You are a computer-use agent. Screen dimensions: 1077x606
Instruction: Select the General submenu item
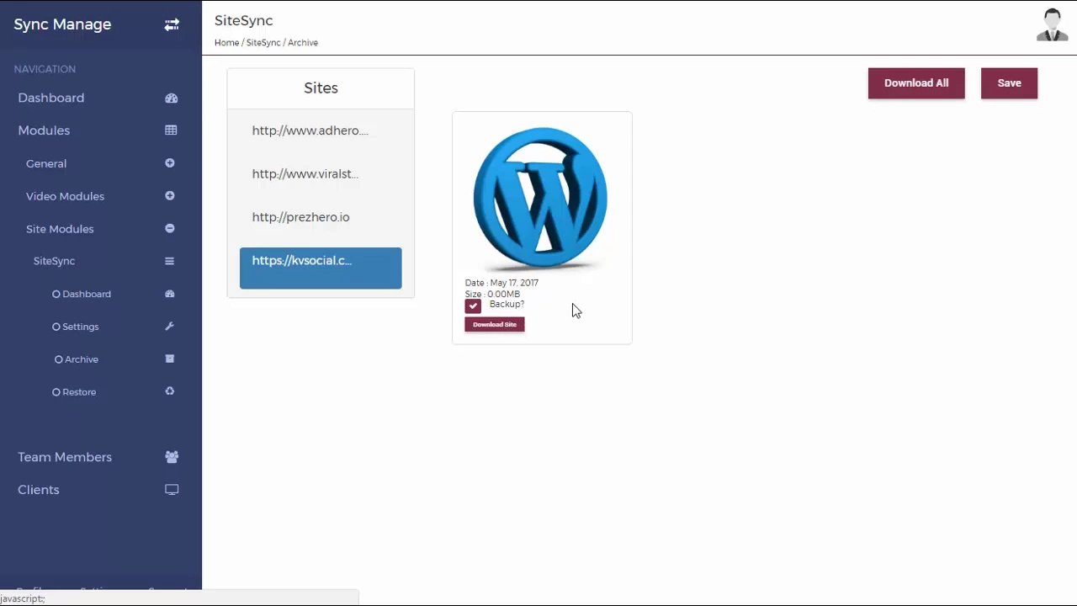point(46,163)
